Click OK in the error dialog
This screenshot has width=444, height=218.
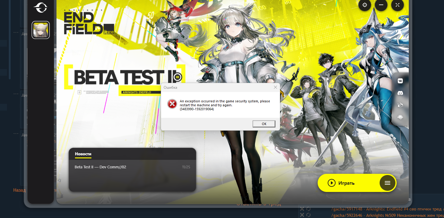264,124
